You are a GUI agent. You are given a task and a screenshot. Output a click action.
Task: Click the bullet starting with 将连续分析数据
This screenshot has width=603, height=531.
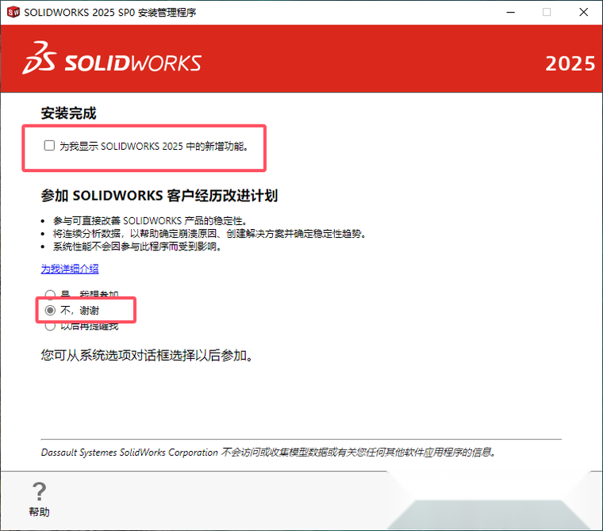pos(209,234)
